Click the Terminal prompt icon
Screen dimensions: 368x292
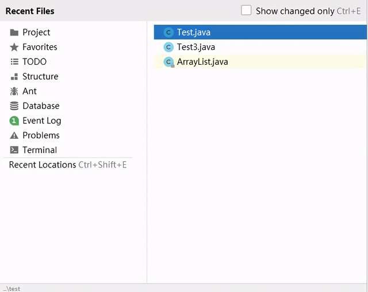(x=14, y=150)
